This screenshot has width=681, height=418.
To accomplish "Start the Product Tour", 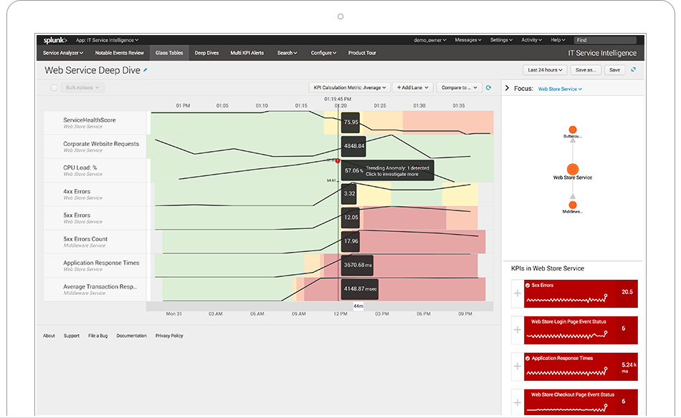I will pos(362,53).
